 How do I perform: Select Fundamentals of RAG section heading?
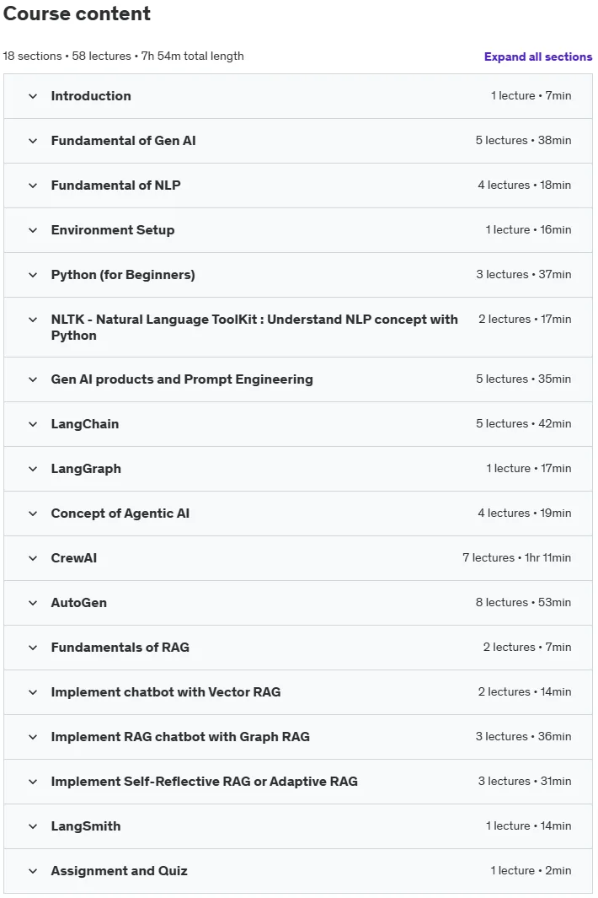point(120,648)
